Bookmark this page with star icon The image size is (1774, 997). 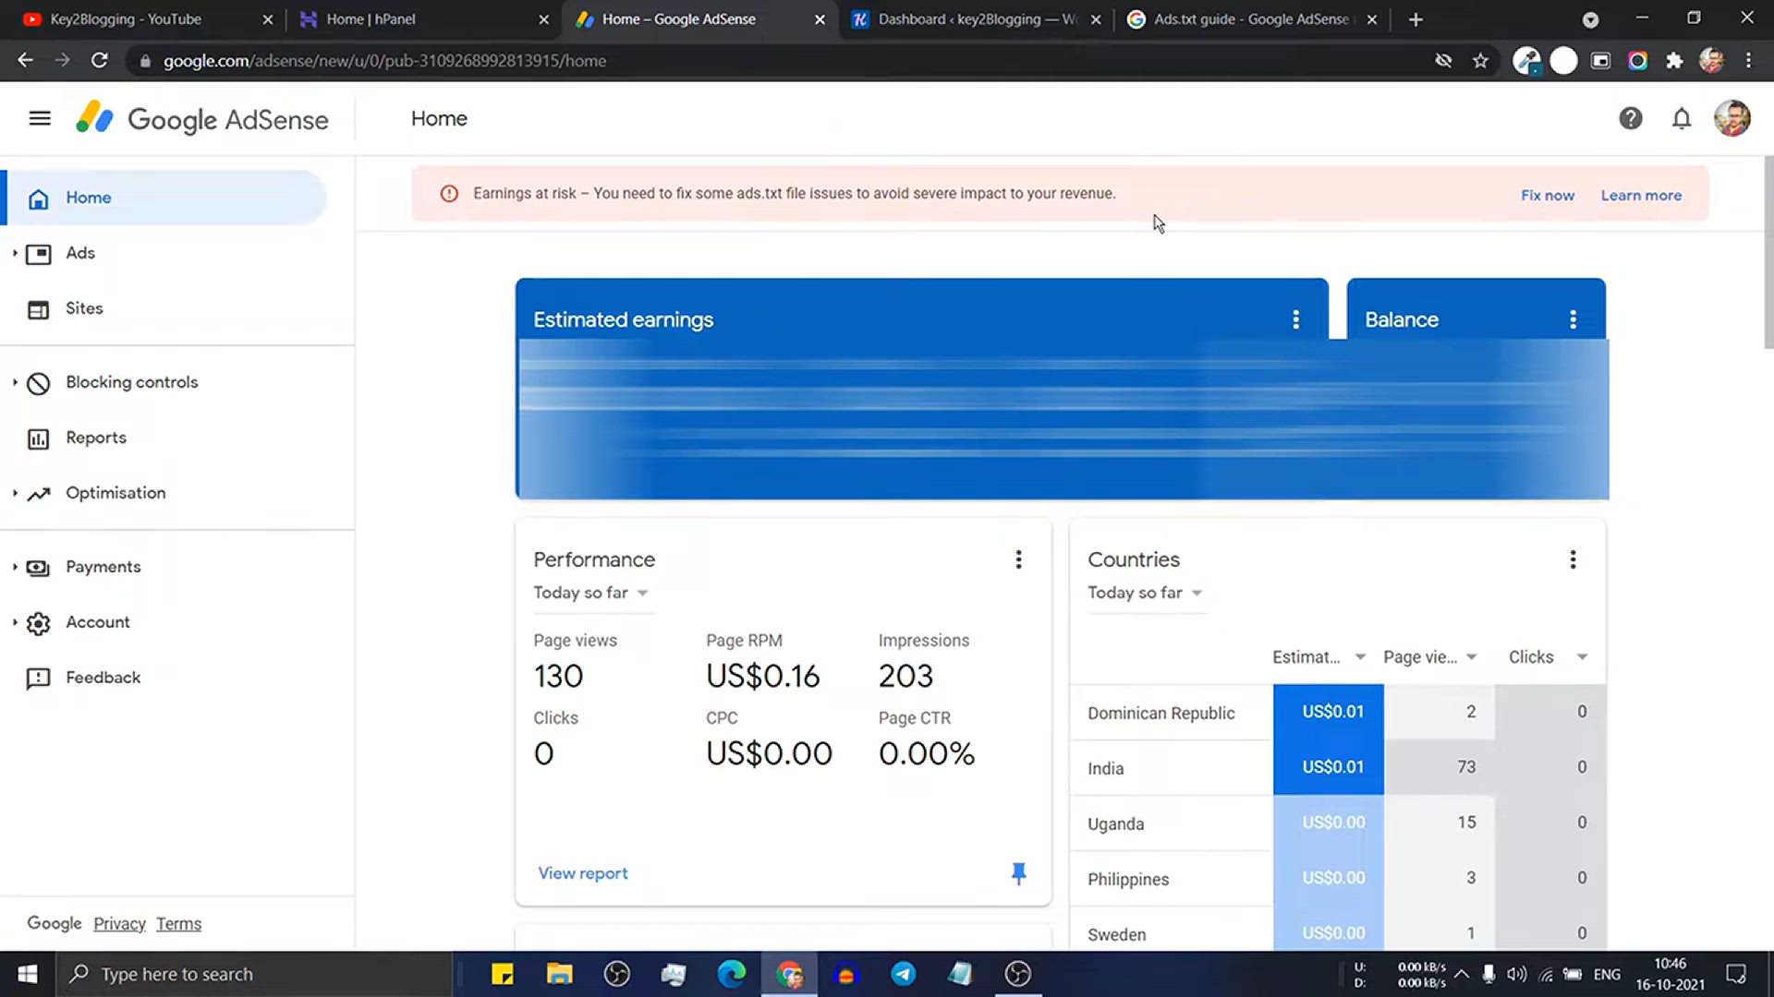coord(1480,61)
